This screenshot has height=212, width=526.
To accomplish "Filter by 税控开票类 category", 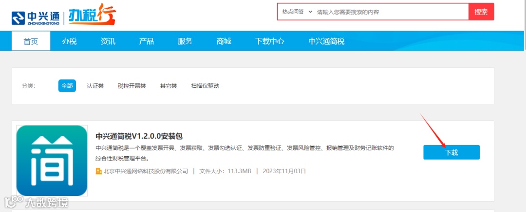I will pos(132,86).
